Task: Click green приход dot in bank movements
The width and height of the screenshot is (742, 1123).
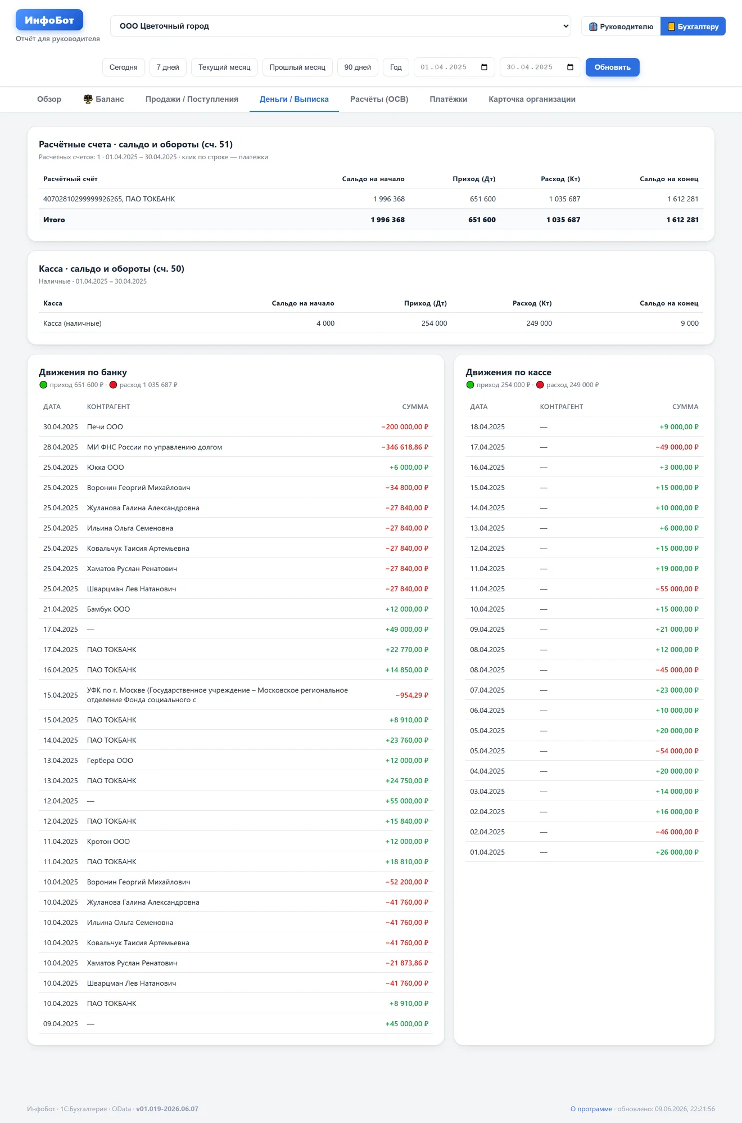Action: click(43, 385)
